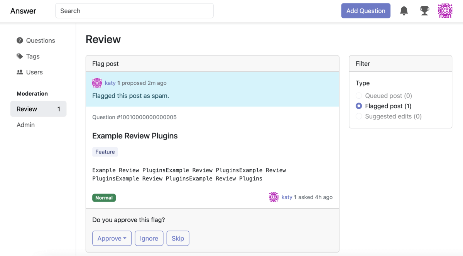Open the user profile avatar menu

(x=445, y=11)
